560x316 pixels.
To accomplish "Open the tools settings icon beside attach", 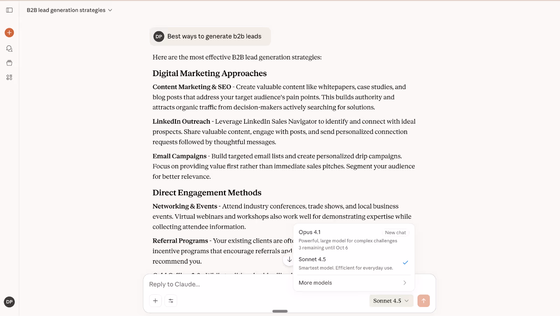I will pyautogui.click(x=171, y=301).
